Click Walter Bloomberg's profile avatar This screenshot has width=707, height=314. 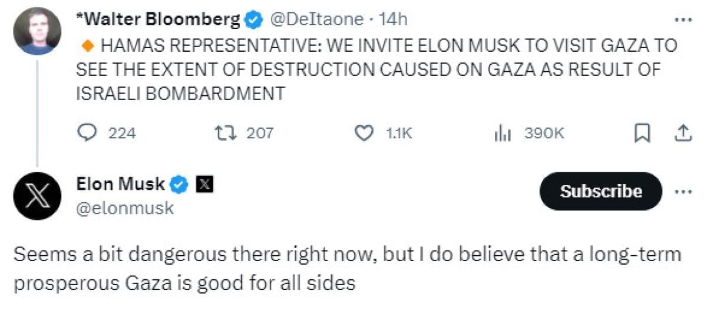[38, 32]
